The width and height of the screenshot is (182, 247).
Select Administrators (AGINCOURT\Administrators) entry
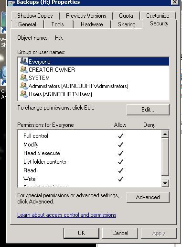[94, 86]
